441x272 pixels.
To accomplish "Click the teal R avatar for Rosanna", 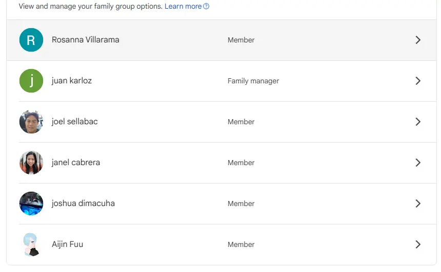I will [x=31, y=40].
